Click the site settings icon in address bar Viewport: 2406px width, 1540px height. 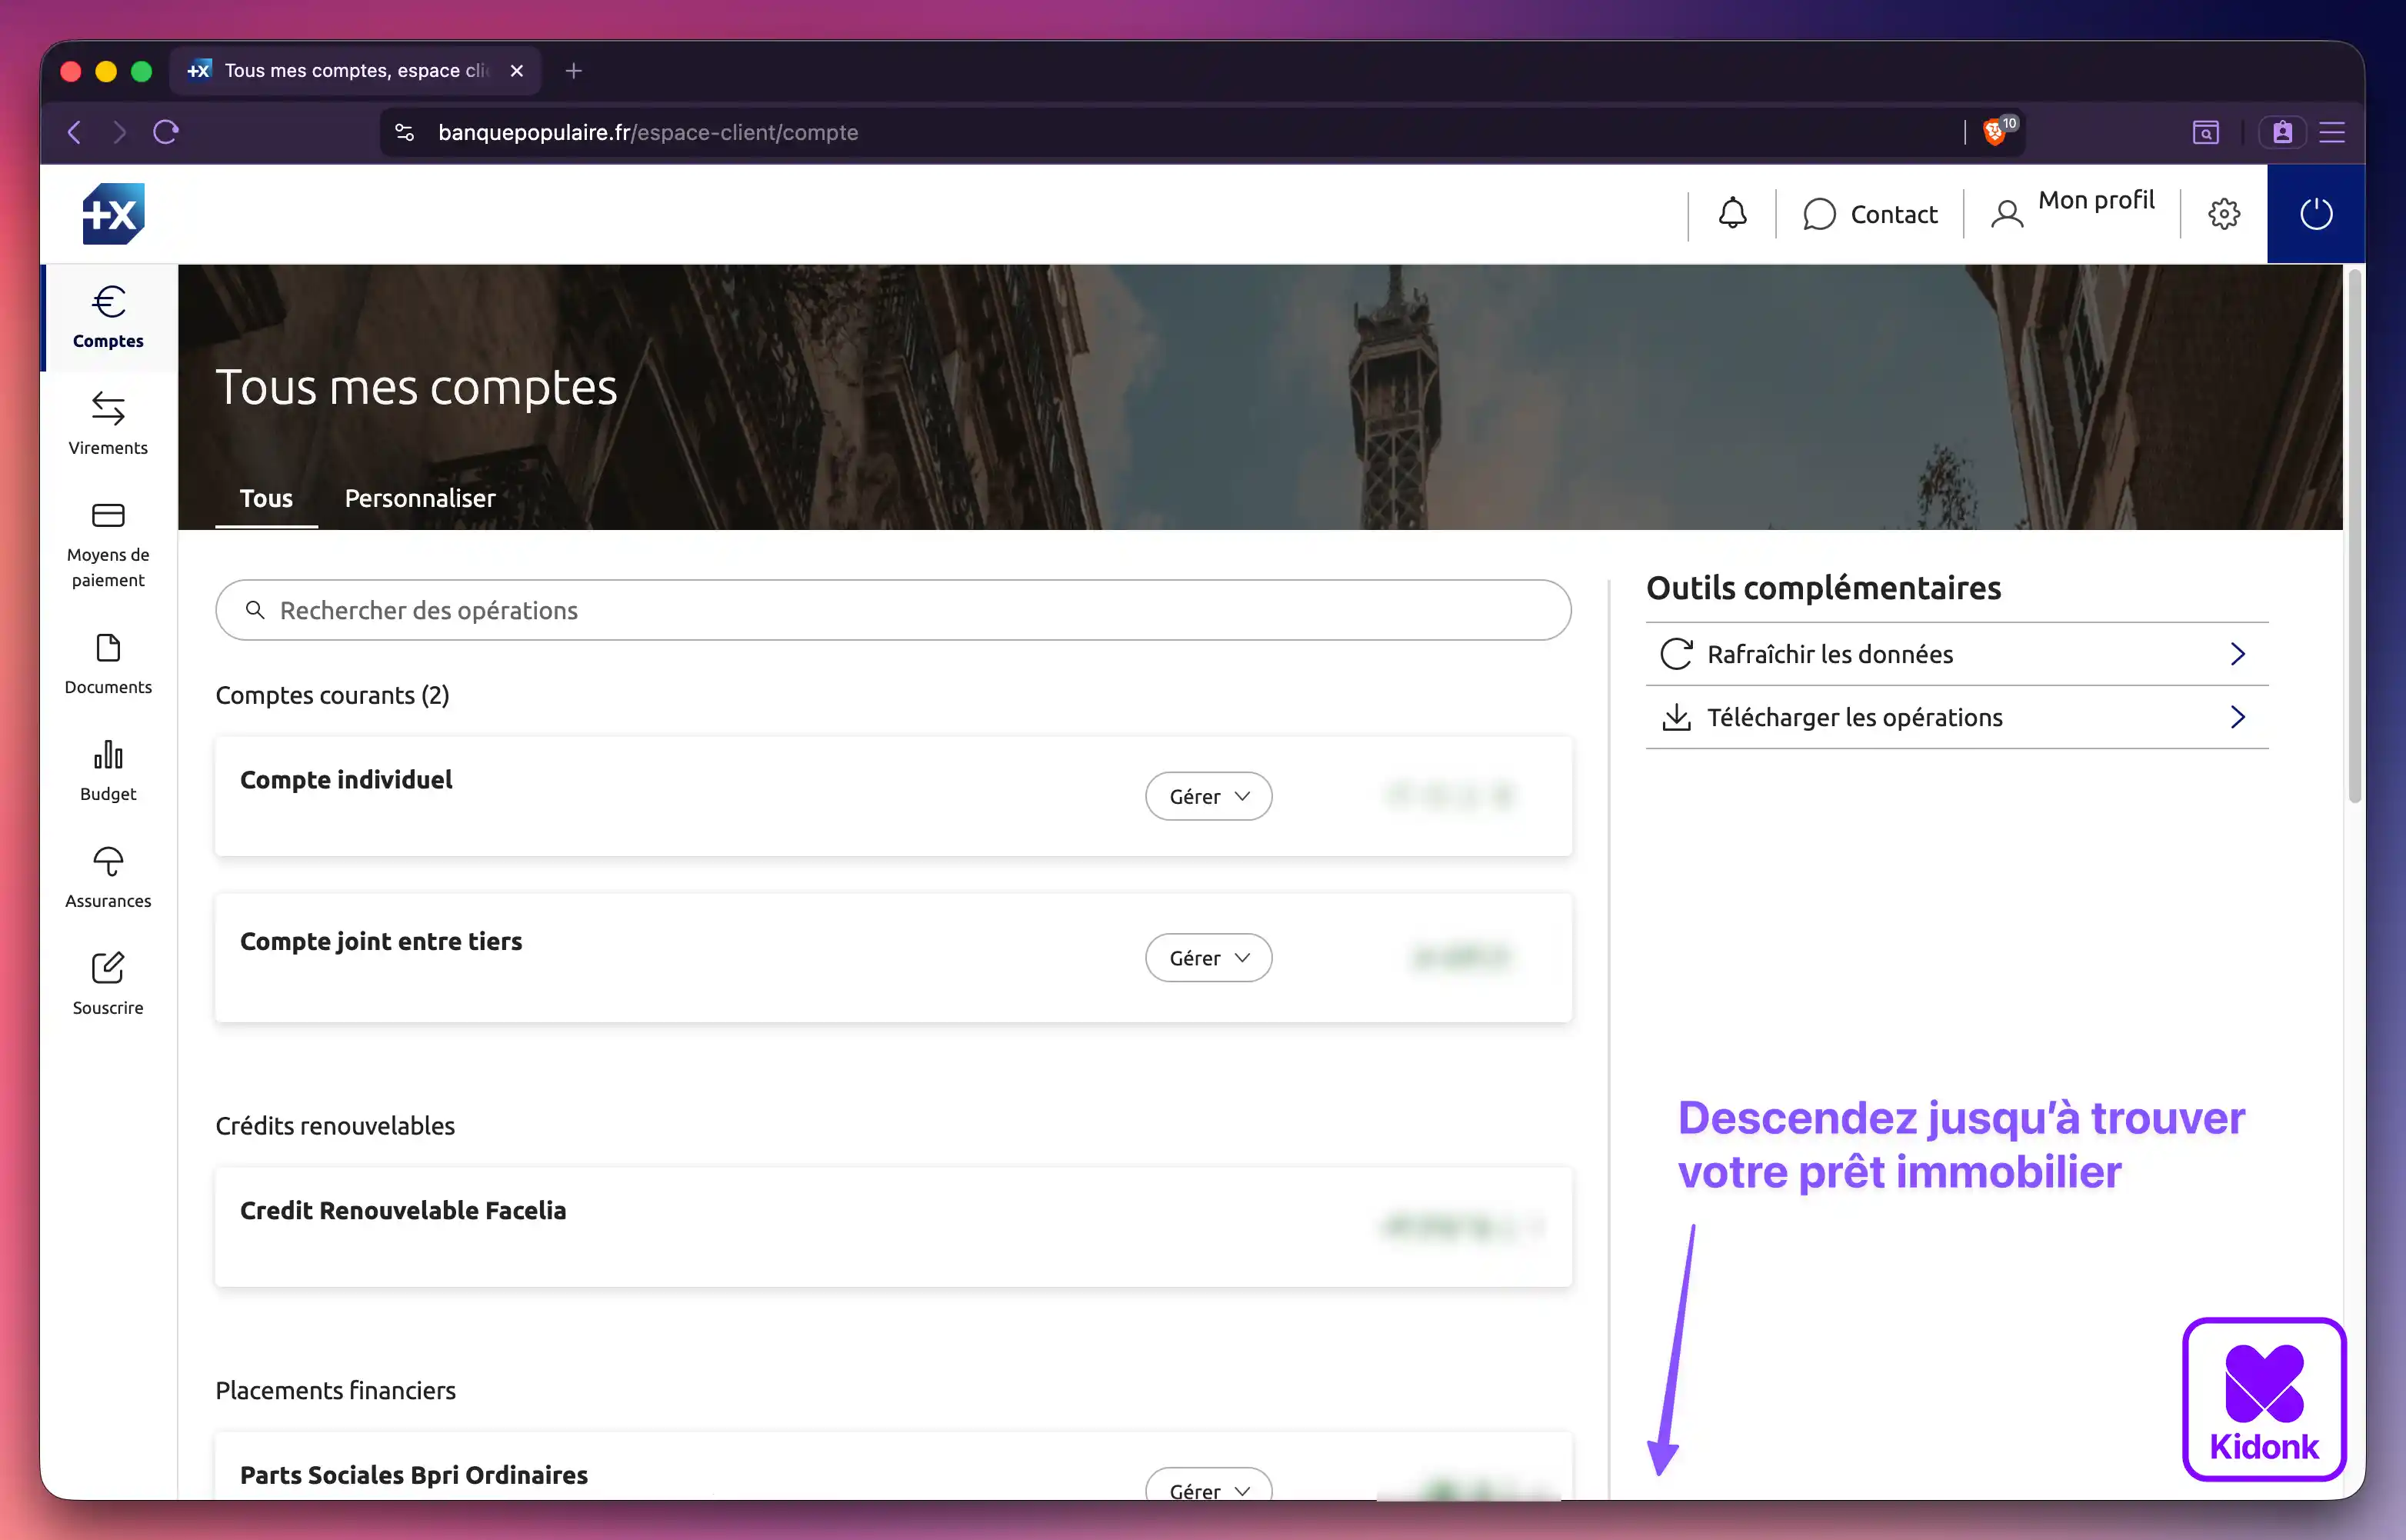pos(405,132)
